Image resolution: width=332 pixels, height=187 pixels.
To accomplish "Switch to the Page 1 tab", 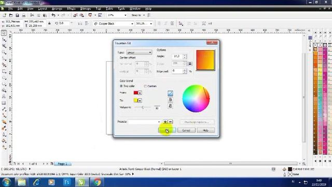I will pyautogui.click(x=62, y=164).
